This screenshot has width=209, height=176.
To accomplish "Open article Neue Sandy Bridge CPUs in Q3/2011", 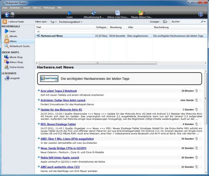I will coord(64,148).
